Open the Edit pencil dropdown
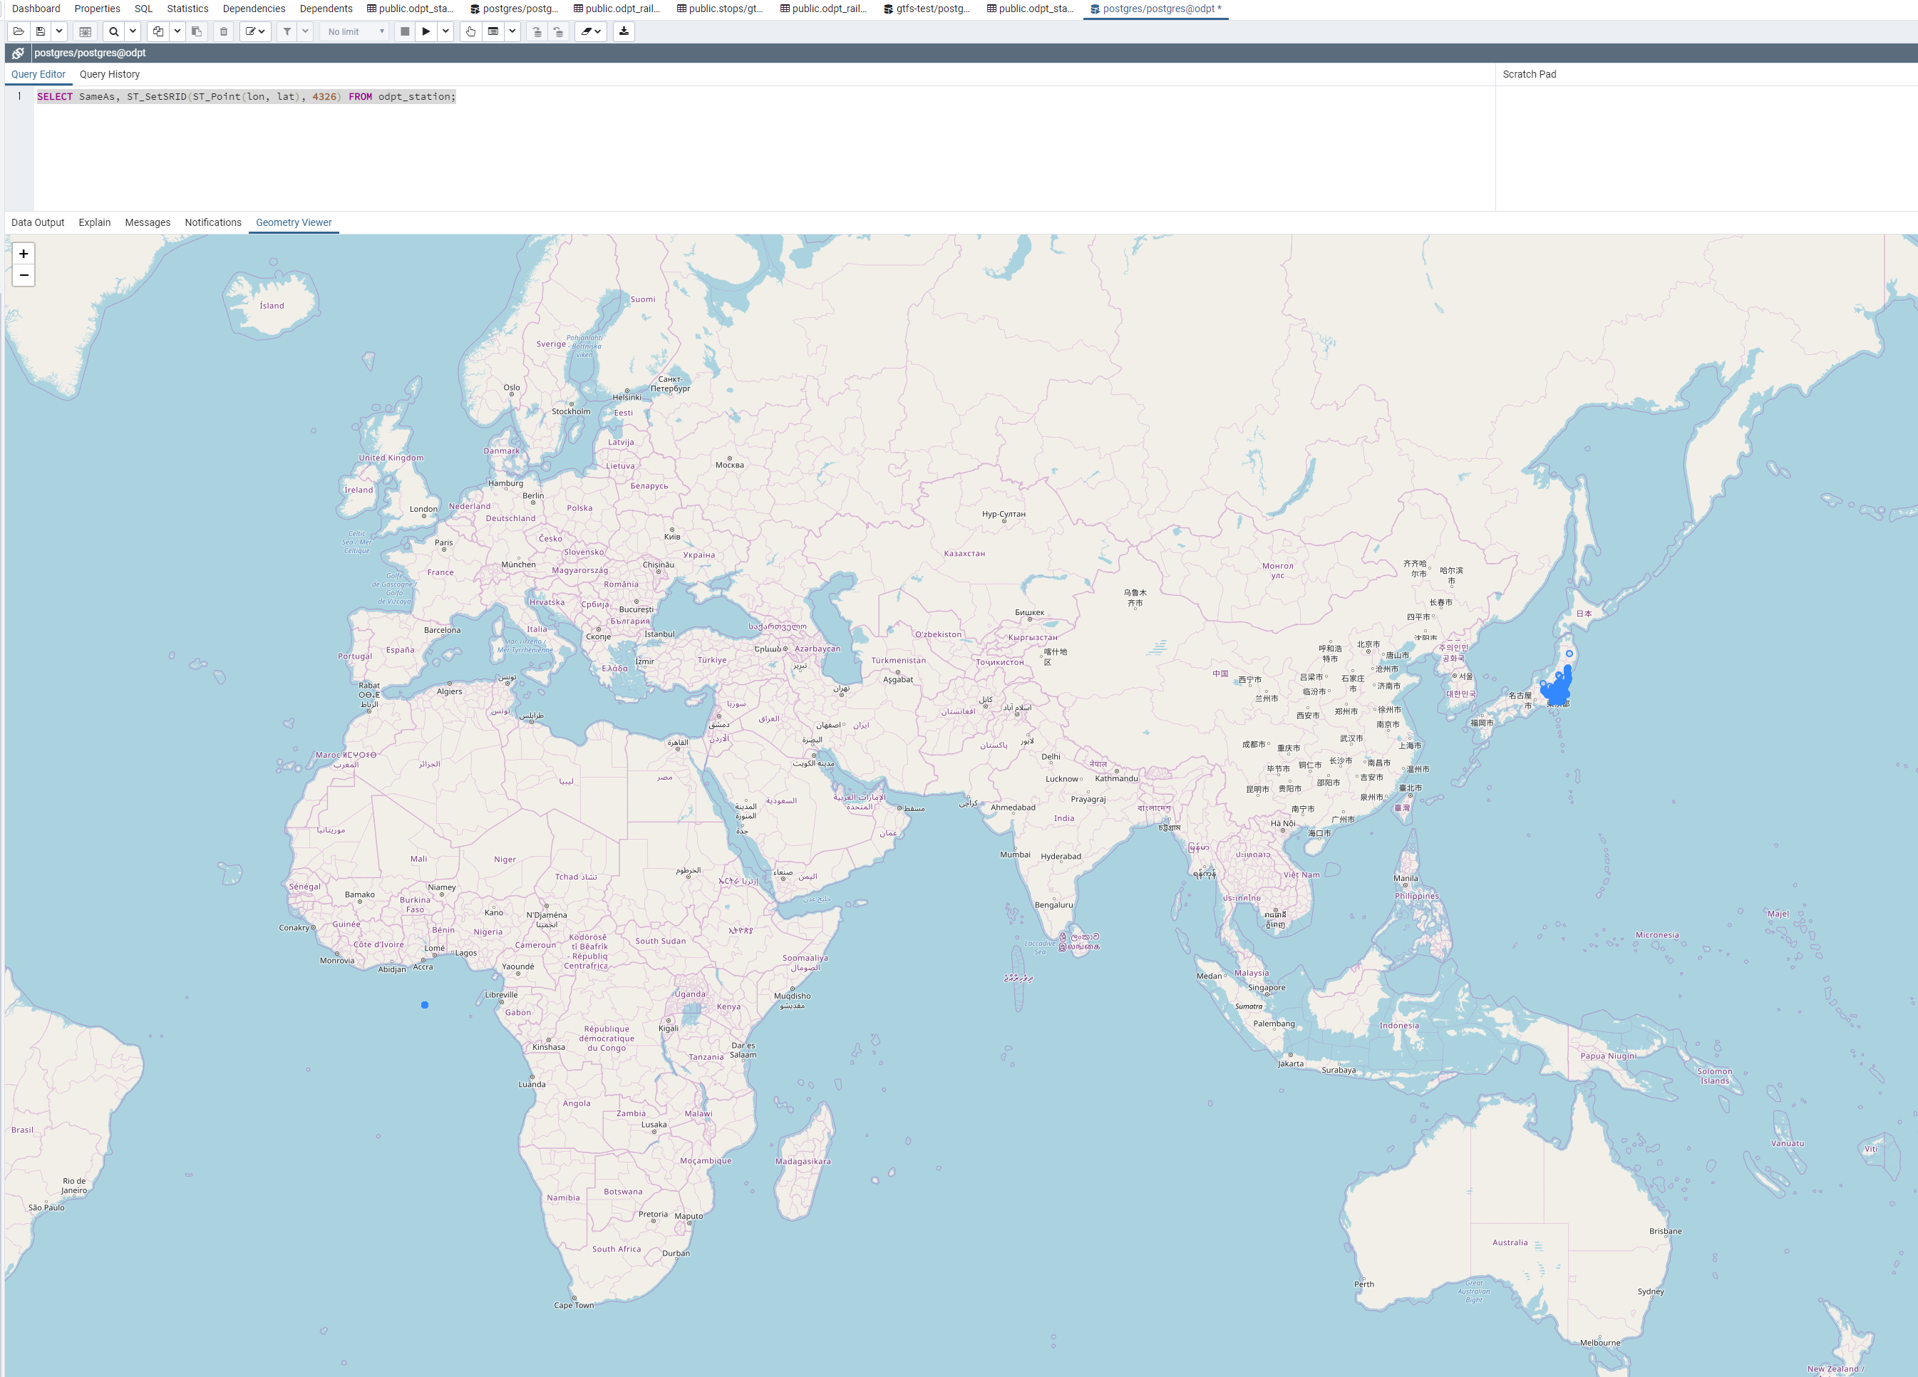 tap(254, 31)
